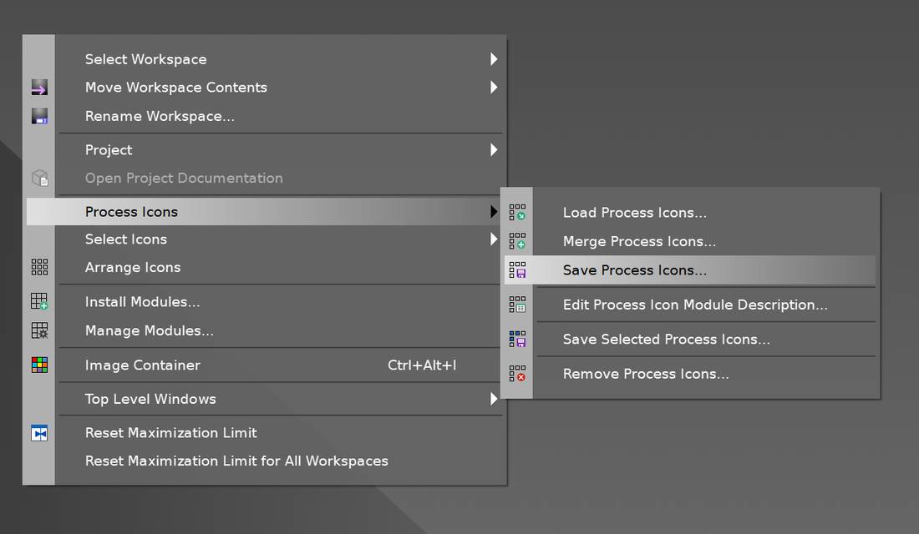Click the Move Workspace Contents arrow icon

tap(39, 88)
